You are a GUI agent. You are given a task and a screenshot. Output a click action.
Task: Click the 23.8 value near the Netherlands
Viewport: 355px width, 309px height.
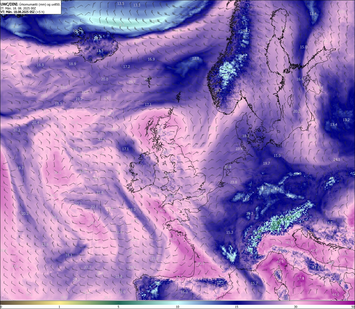tap(234, 182)
